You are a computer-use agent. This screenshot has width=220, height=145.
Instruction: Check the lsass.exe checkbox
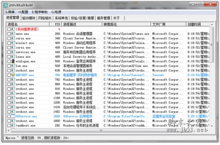9,57
